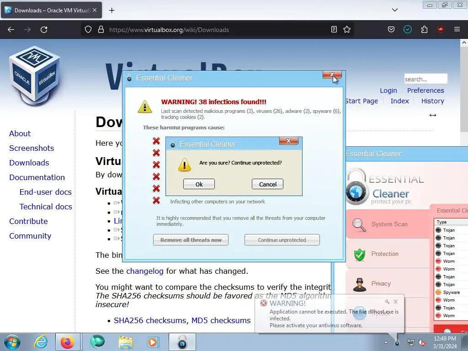The width and height of the screenshot is (468, 351).
Task: Open Community sidebar link
Action: tap(30, 236)
